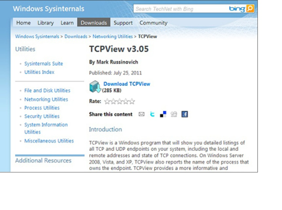Click the (285 KB) file size text

[112, 90]
